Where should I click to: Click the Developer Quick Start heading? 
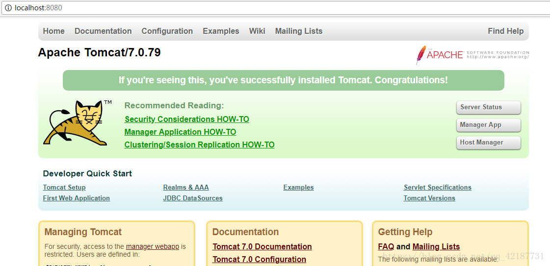pyautogui.click(x=87, y=173)
